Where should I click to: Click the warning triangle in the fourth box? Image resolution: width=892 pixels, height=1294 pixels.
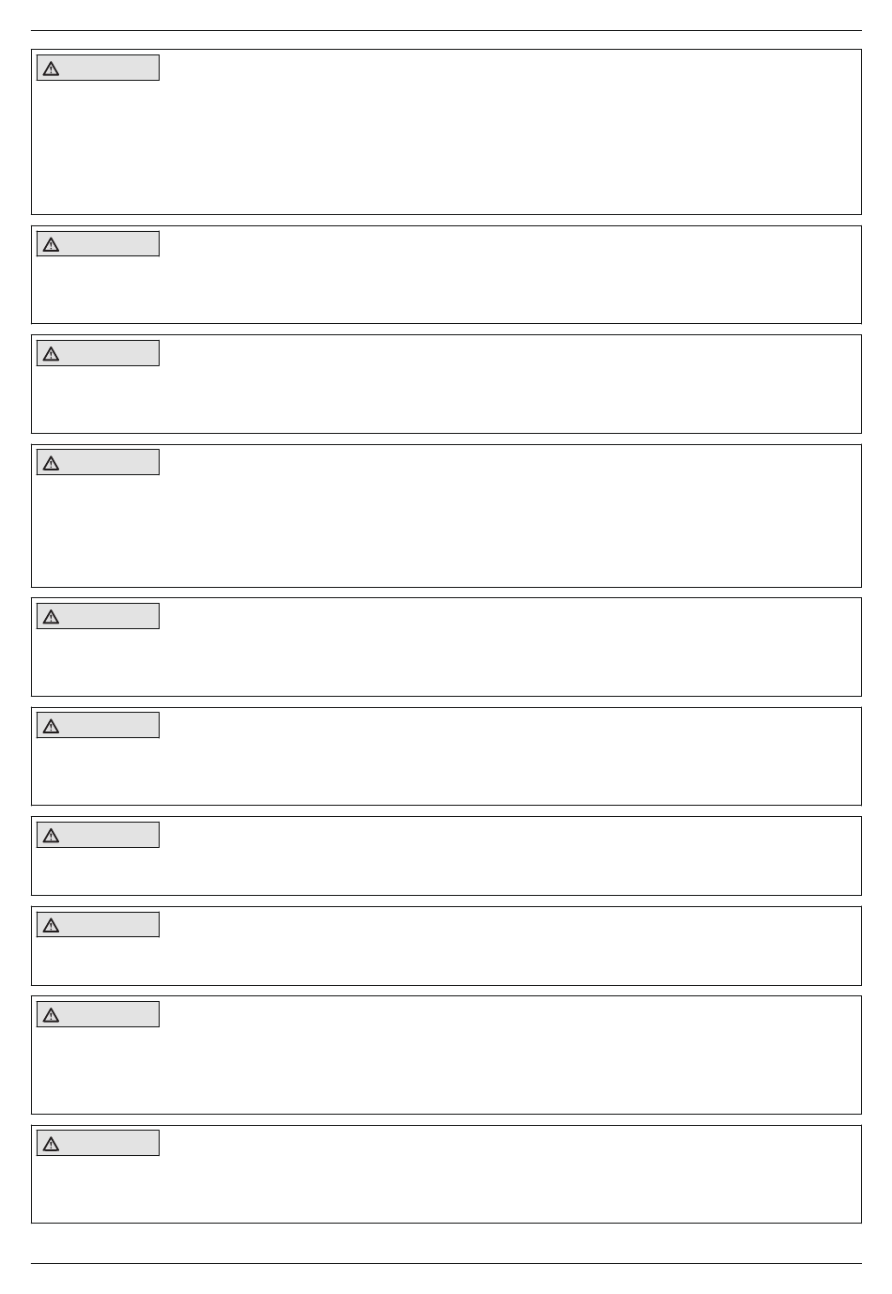tap(51, 463)
